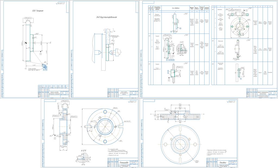Select the "Планшайба" title block name
Image resolution: width=278 pixels, height=168 pixels.
point(123,162)
